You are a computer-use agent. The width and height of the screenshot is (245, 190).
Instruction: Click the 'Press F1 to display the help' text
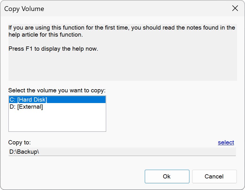pyautogui.click(x=53, y=49)
